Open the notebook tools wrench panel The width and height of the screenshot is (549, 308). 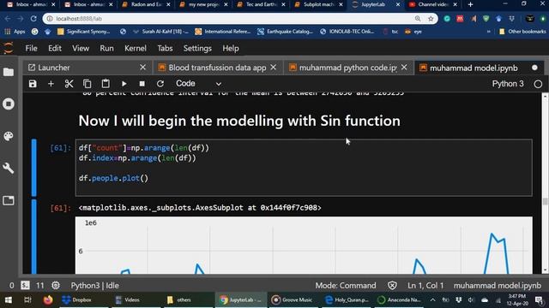coord(9,169)
